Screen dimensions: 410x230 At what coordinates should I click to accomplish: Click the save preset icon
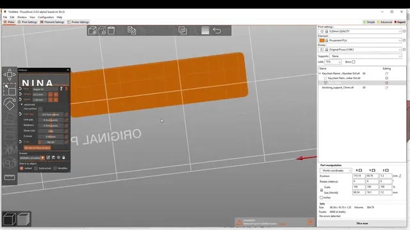53,158
